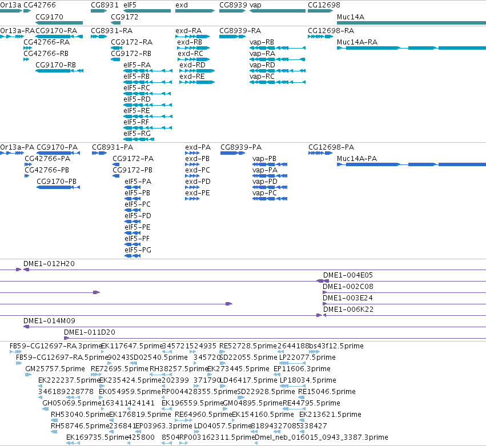The height and width of the screenshot is (446, 486).
Task: Click the FB59-CG12697-RA.3prime EST label
Action: pos(56,345)
